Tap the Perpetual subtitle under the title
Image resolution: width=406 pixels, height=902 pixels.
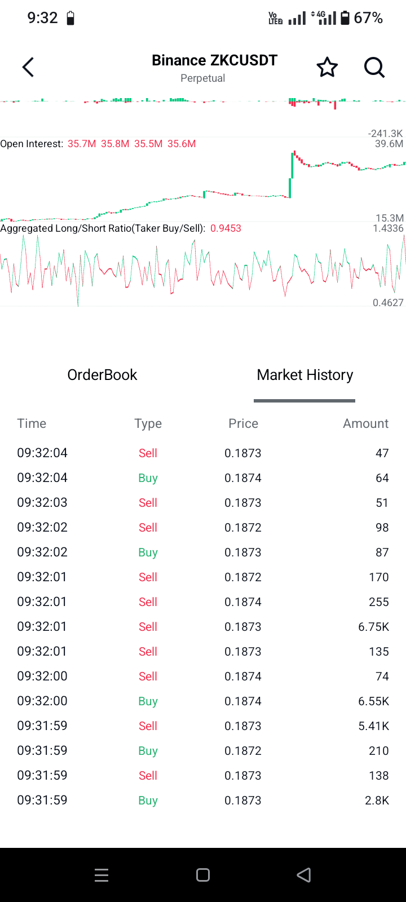pos(202,78)
